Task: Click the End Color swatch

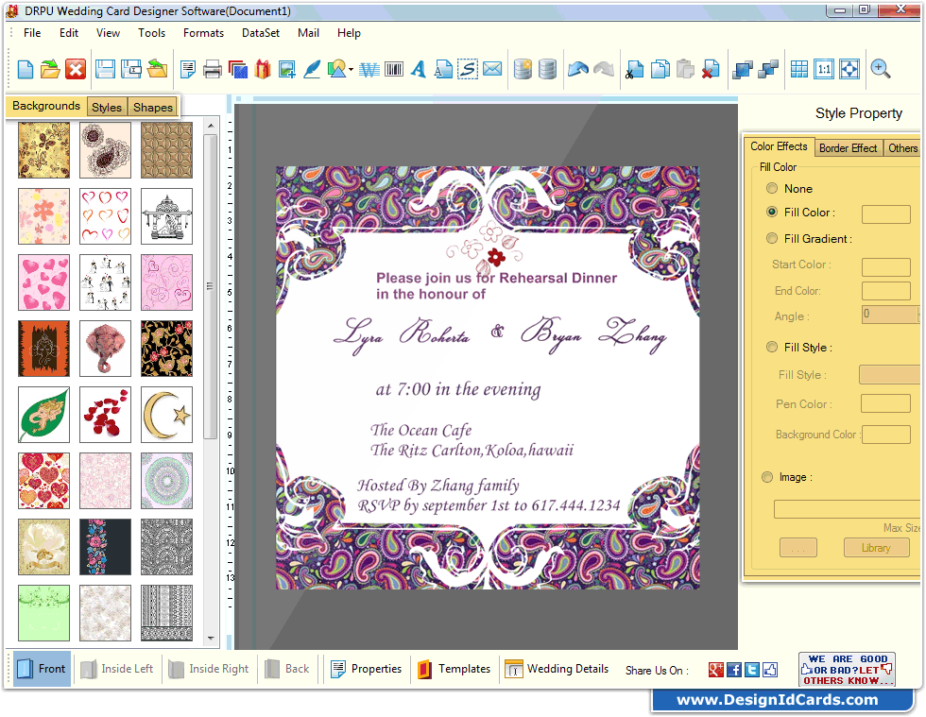Action: pyautogui.click(x=886, y=291)
